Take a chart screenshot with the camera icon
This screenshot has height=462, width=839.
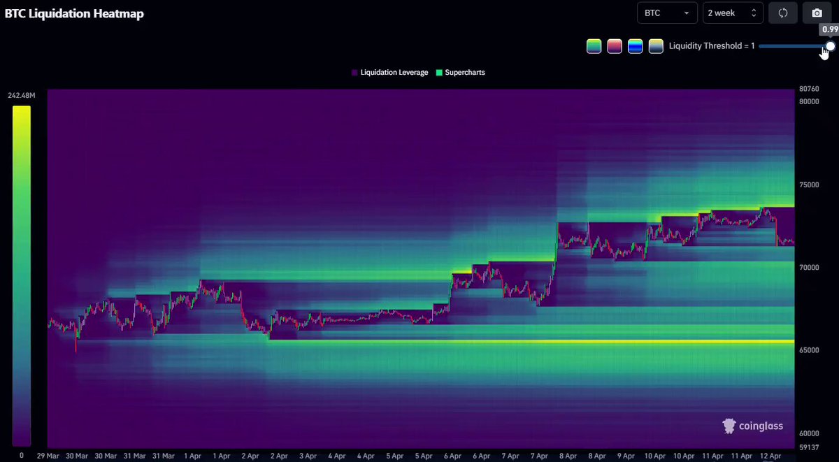pyautogui.click(x=817, y=13)
